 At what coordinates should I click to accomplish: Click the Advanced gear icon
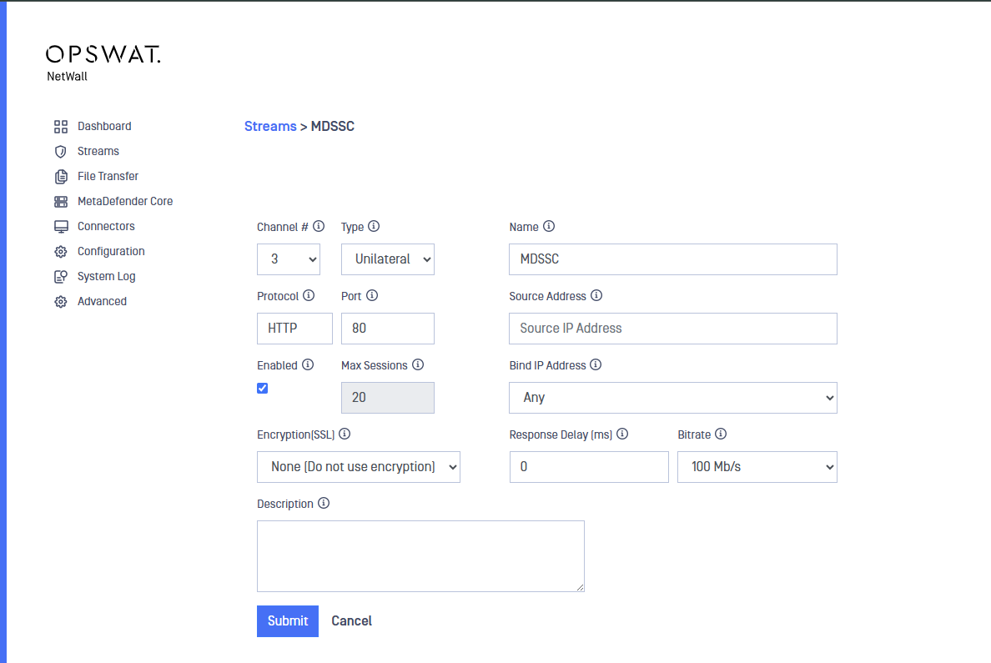click(x=61, y=302)
